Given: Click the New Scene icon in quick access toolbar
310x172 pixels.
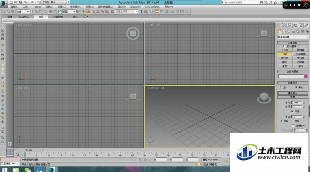Looking at the screenshot, I should click(x=11, y=2).
